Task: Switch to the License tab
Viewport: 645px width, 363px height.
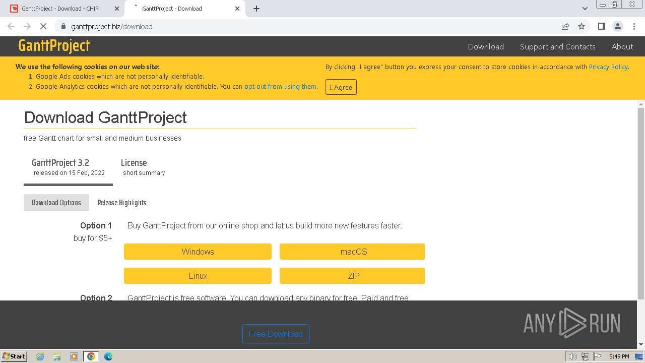Action: click(144, 167)
